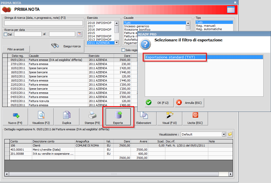Open Visualizza (F2) magnifier button
Screen dimensions: 271x183
(41, 117)
